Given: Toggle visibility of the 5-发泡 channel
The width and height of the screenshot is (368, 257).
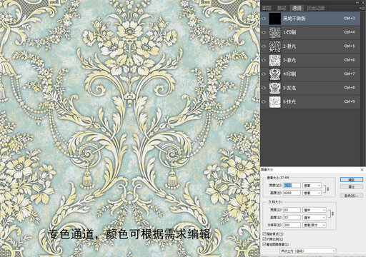Looking at the screenshot, I should (264, 88).
